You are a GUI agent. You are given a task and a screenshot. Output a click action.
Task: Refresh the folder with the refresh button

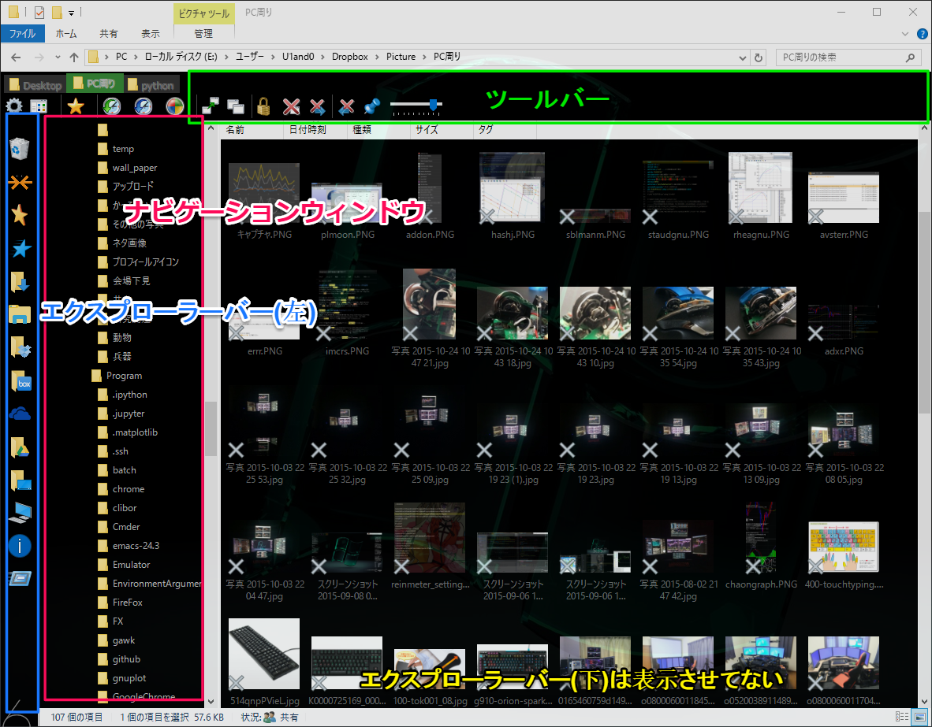coord(759,57)
